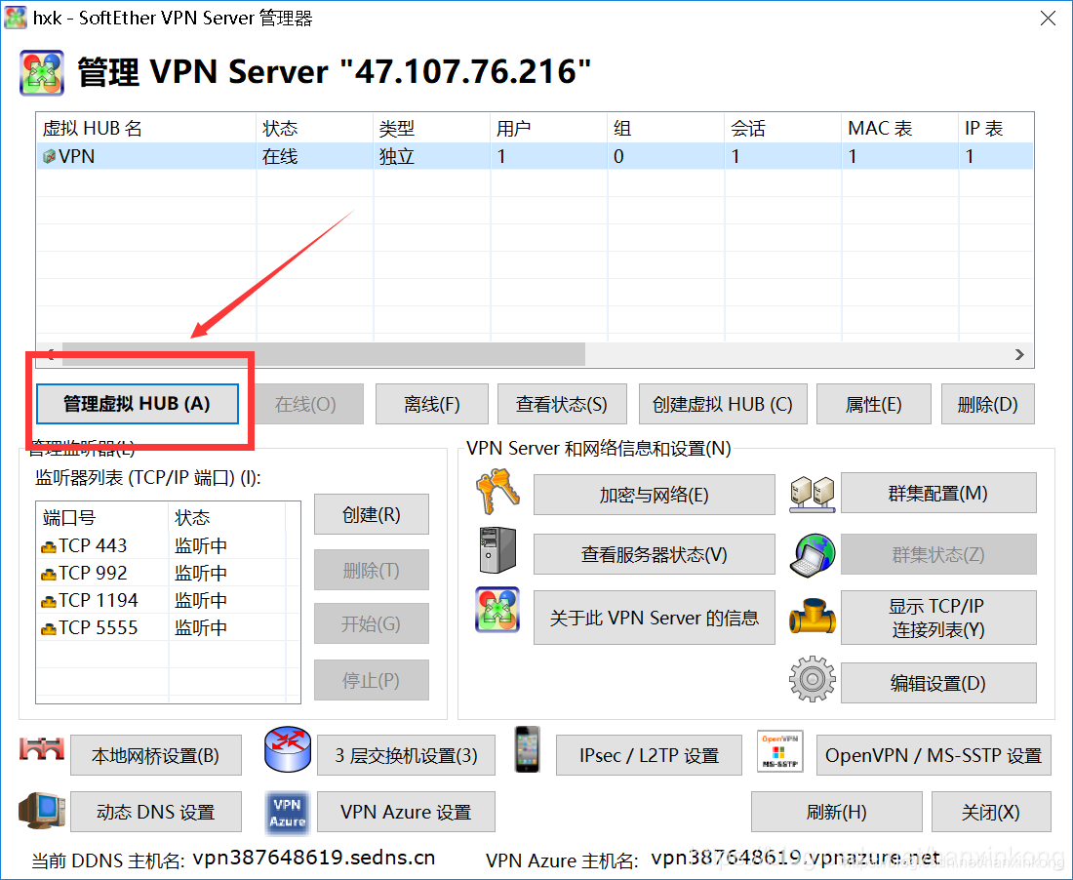Open VPN Azure 设置
Image resolution: width=1073 pixels, height=880 pixels.
click(x=406, y=812)
